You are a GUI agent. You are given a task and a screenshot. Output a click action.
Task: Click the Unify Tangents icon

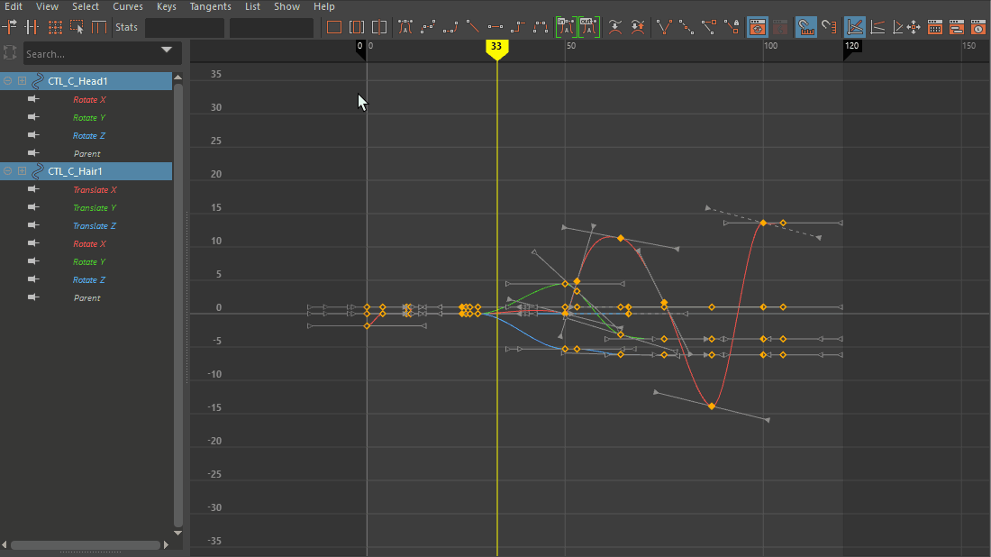coord(686,27)
